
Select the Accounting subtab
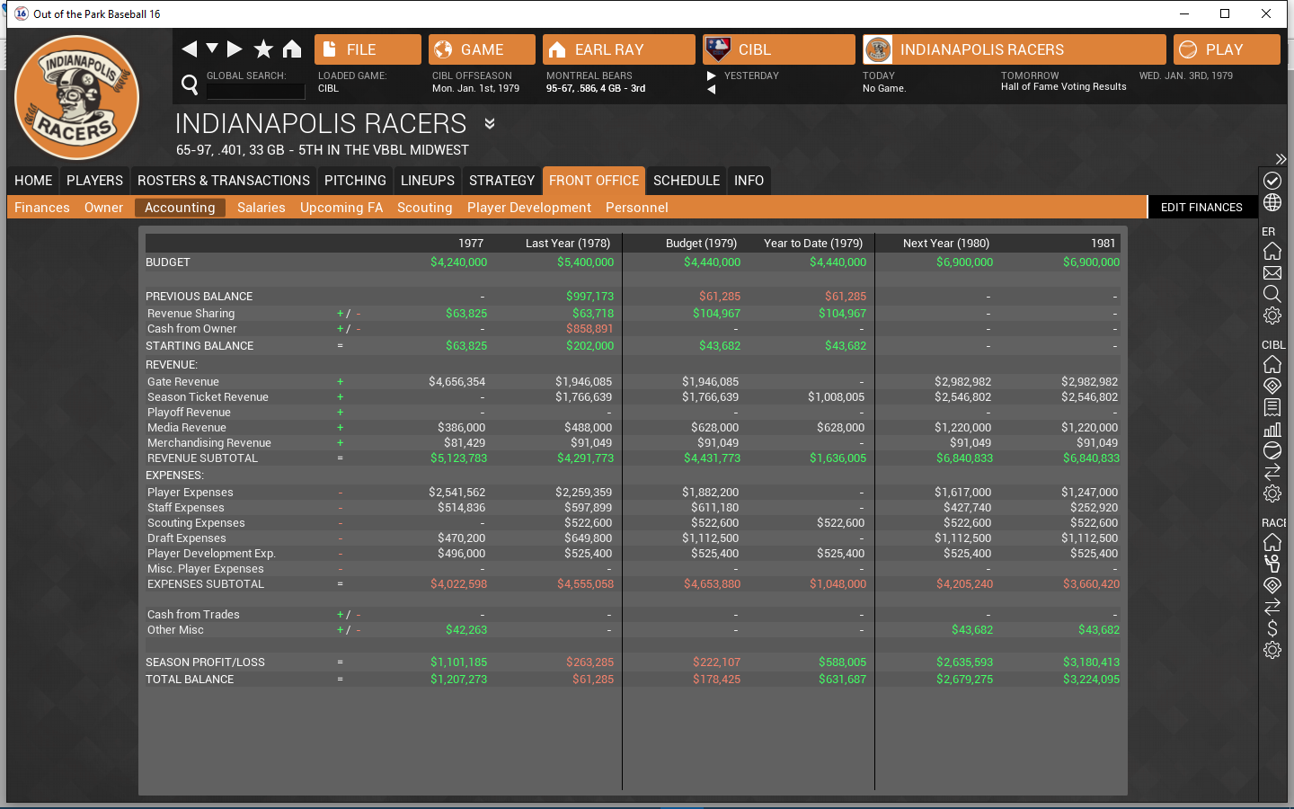pos(180,208)
